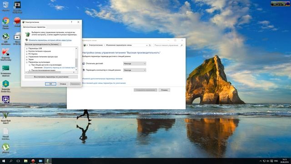Expand Управление питанием процессора node
Screen dimensions: 291x164
pos(27,56)
